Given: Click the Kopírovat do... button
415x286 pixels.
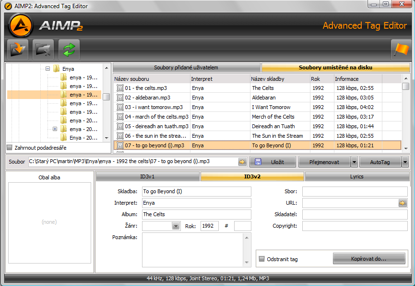Looking at the screenshot, I should [369, 259].
